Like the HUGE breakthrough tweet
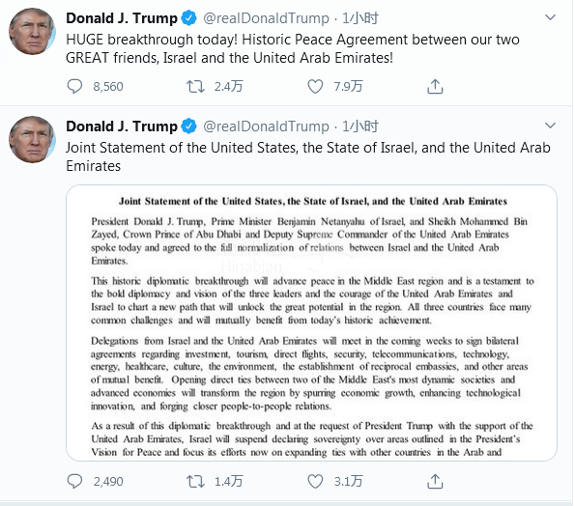The height and width of the screenshot is (506, 575). click(x=315, y=87)
